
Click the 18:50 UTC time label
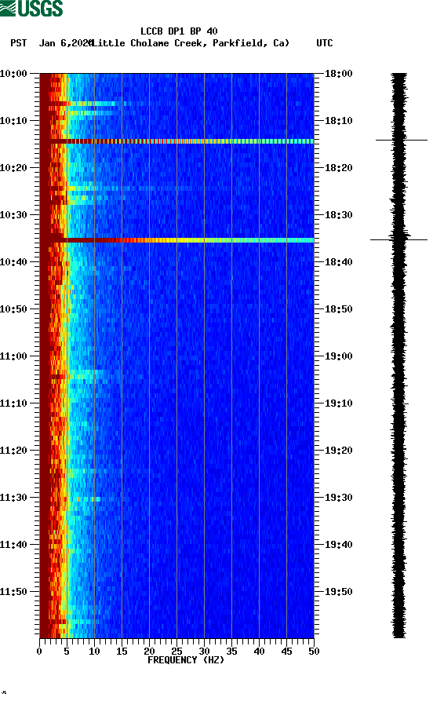pos(338,309)
